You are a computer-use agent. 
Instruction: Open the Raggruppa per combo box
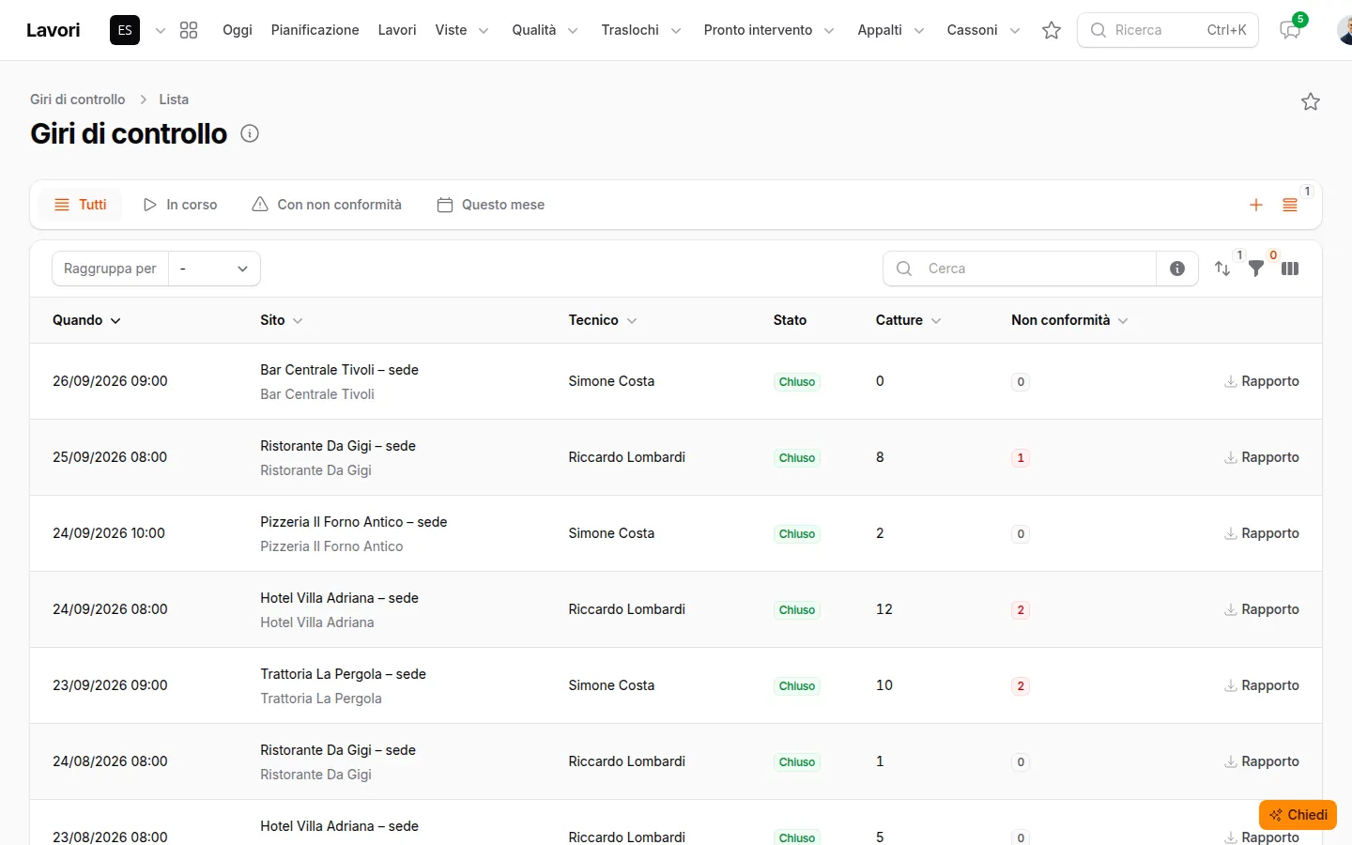click(x=214, y=269)
